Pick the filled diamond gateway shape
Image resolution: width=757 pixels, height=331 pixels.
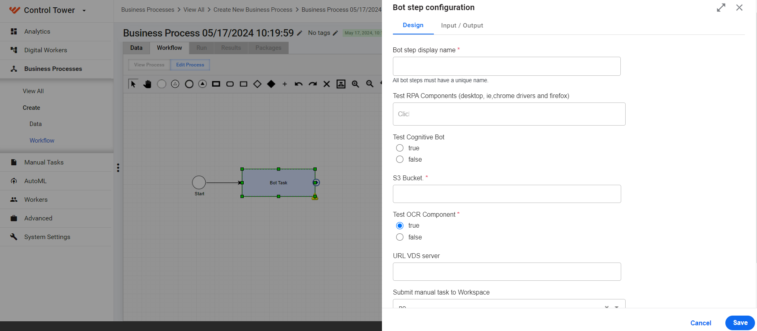click(271, 84)
